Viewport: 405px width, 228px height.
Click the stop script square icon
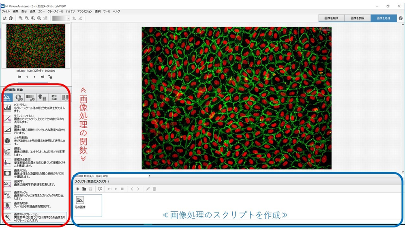tap(122, 189)
